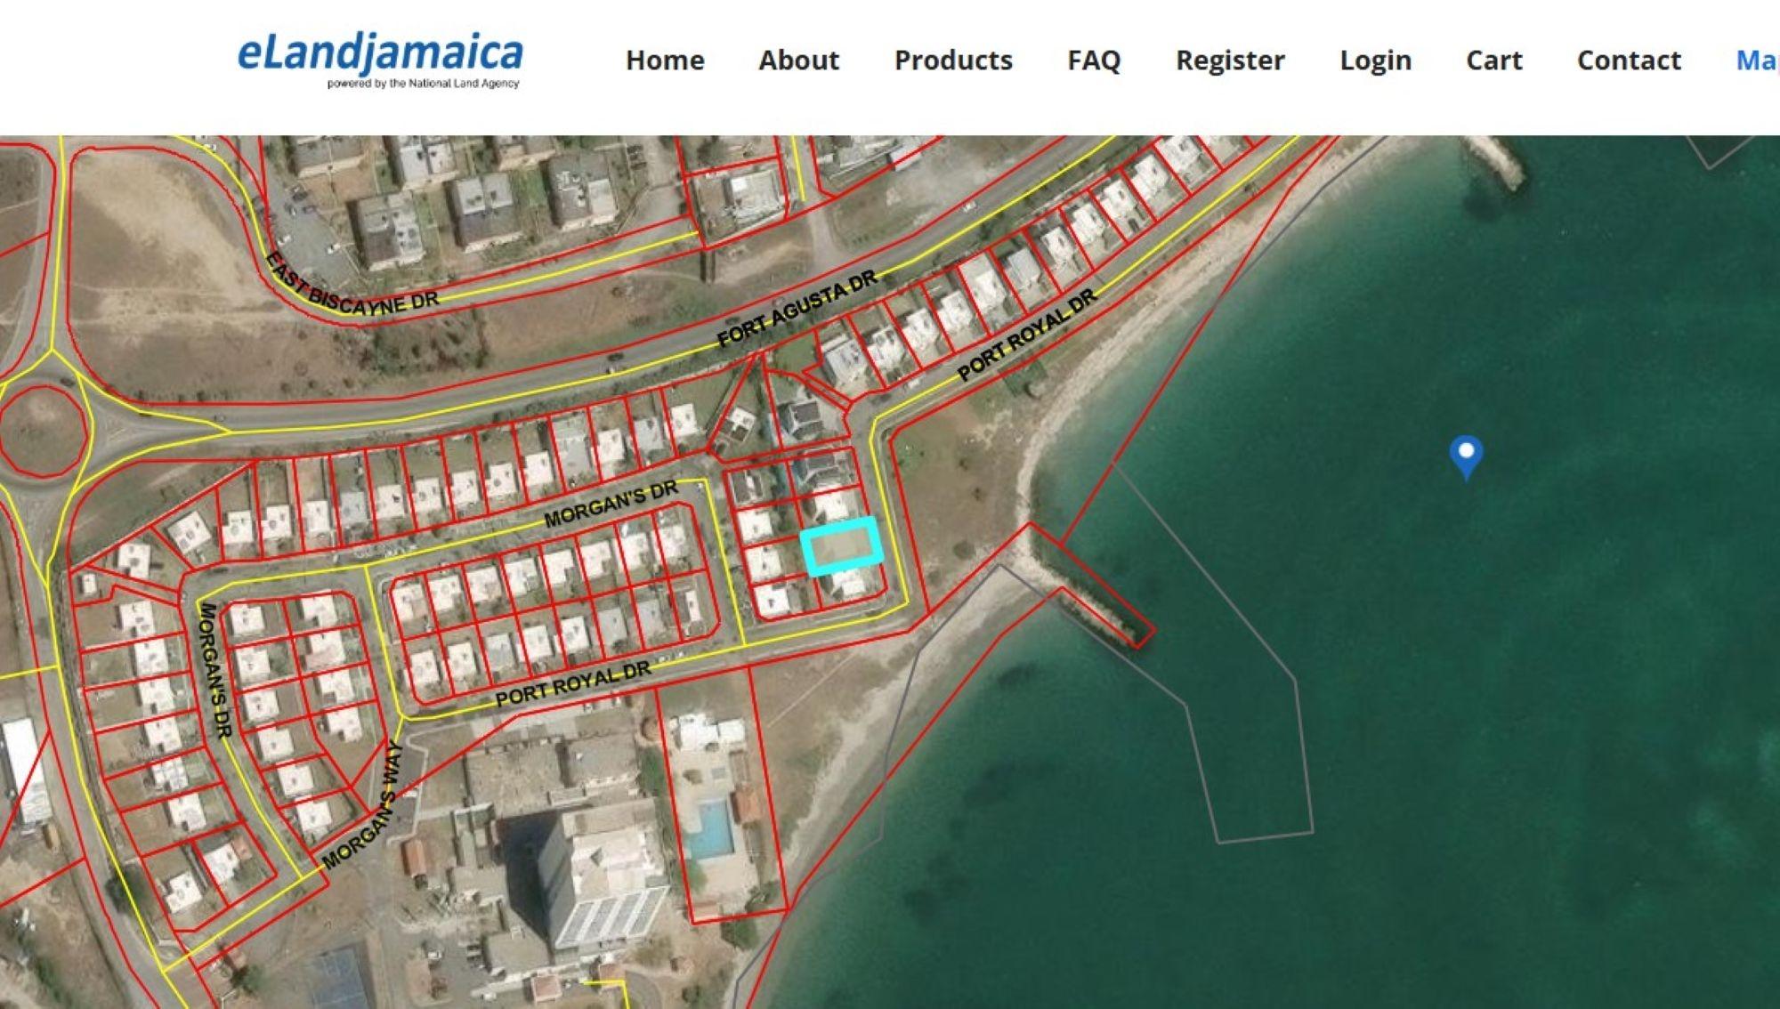
Task: Click the vertical Morgan's Dr label
Action: click(x=214, y=670)
